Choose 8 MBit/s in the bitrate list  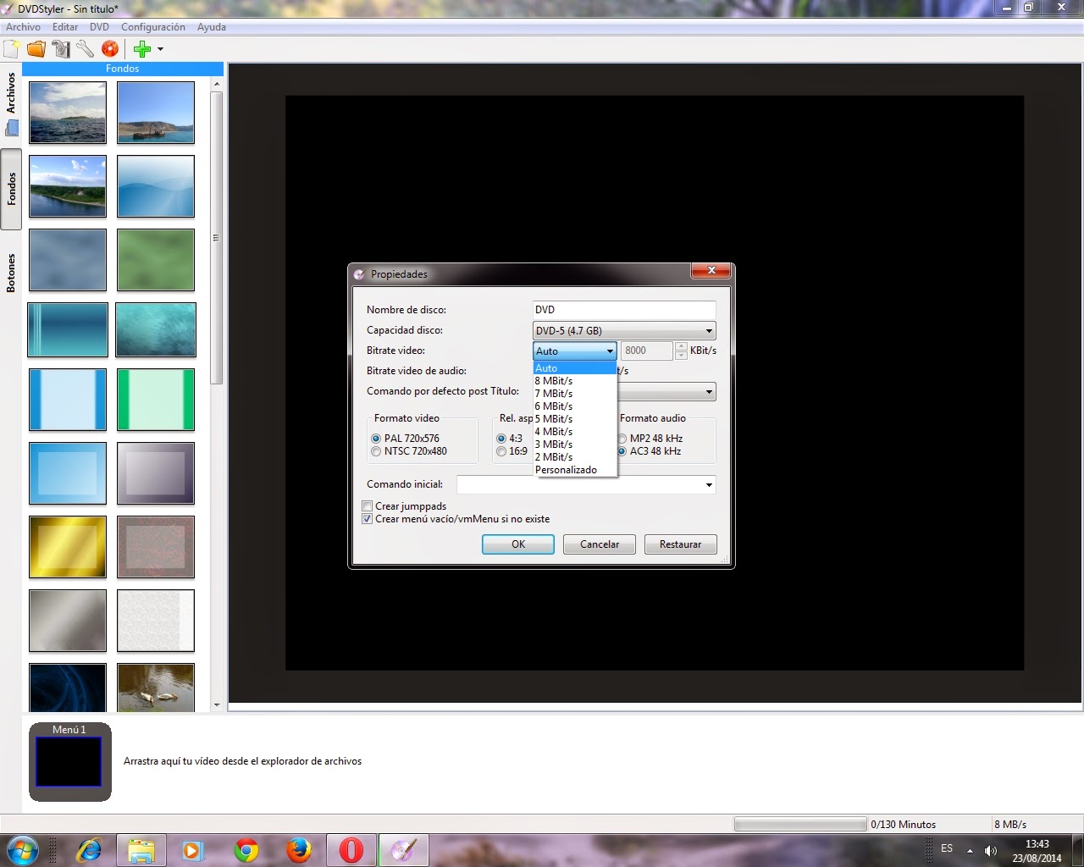pyautogui.click(x=574, y=381)
